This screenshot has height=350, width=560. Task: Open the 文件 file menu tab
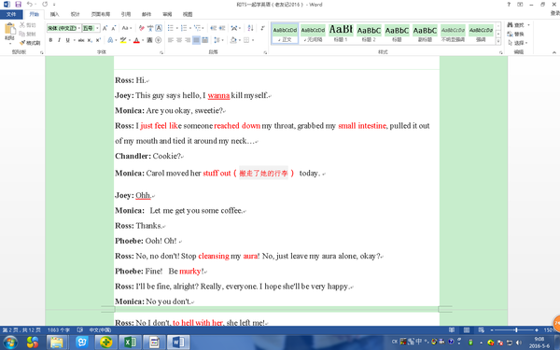[x=11, y=14]
